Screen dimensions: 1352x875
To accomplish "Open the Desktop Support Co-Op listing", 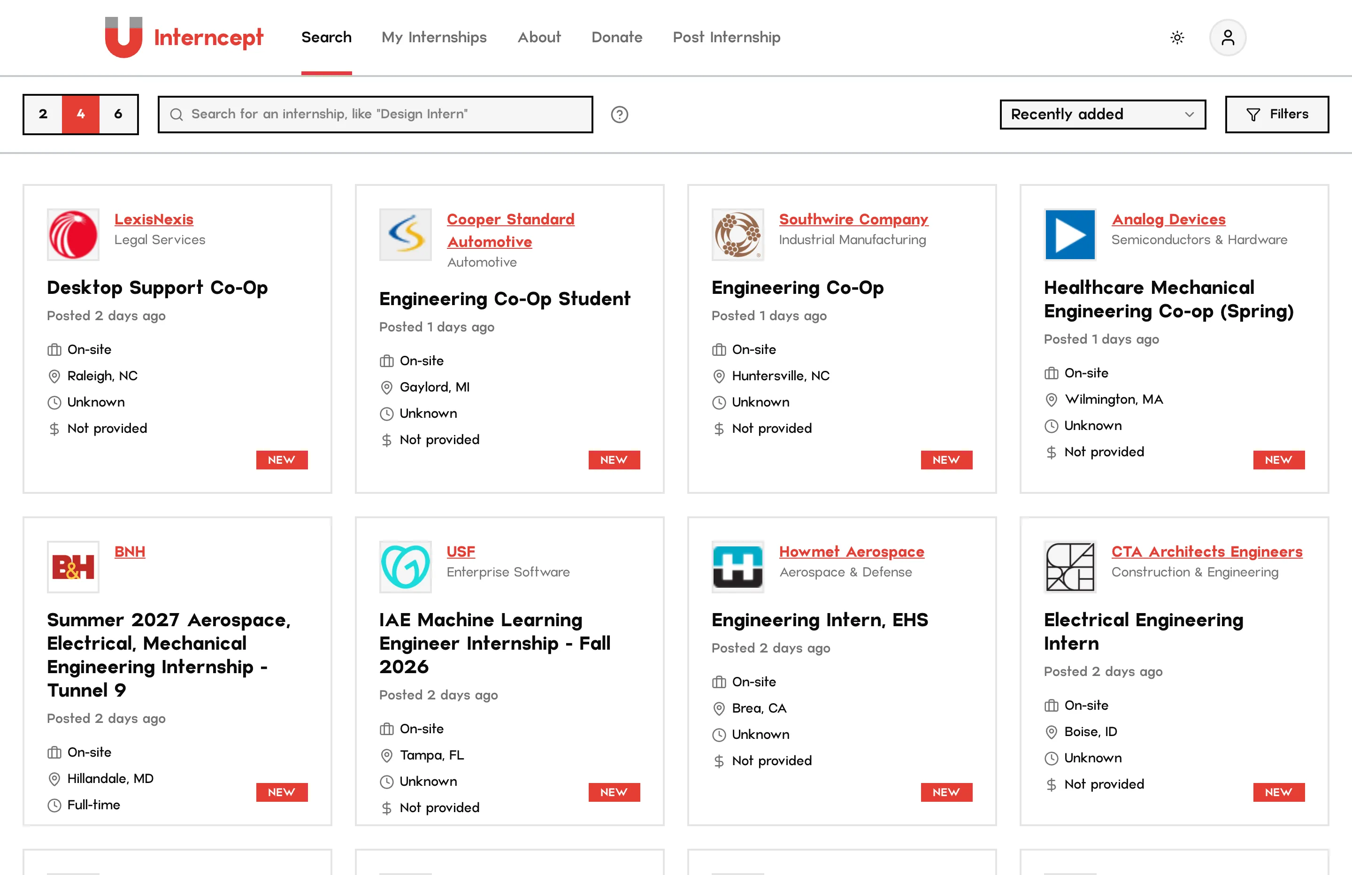I will [157, 287].
